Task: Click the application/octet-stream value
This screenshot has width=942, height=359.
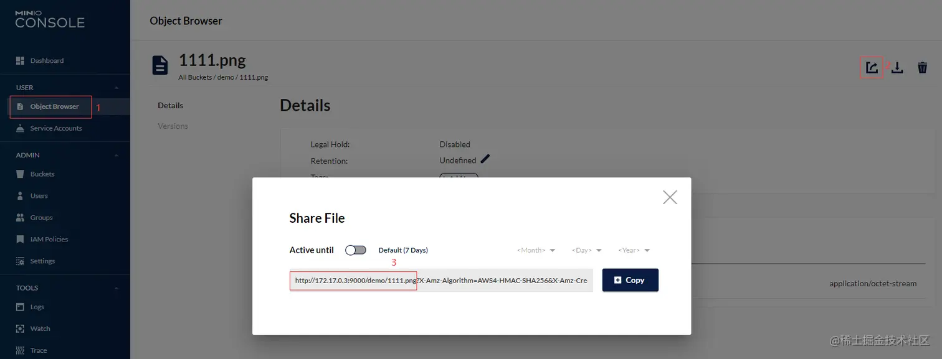Action: (x=873, y=284)
